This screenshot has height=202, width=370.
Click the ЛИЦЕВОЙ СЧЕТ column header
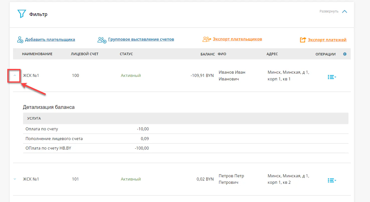click(84, 54)
